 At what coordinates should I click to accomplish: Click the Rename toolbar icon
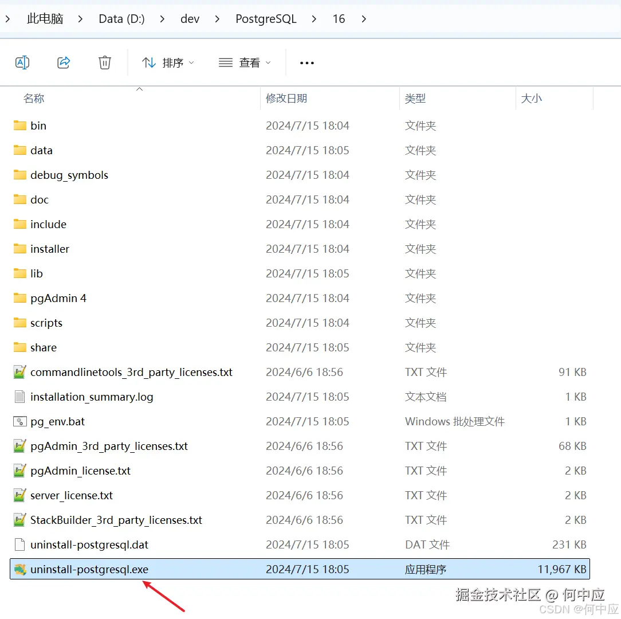click(22, 62)
